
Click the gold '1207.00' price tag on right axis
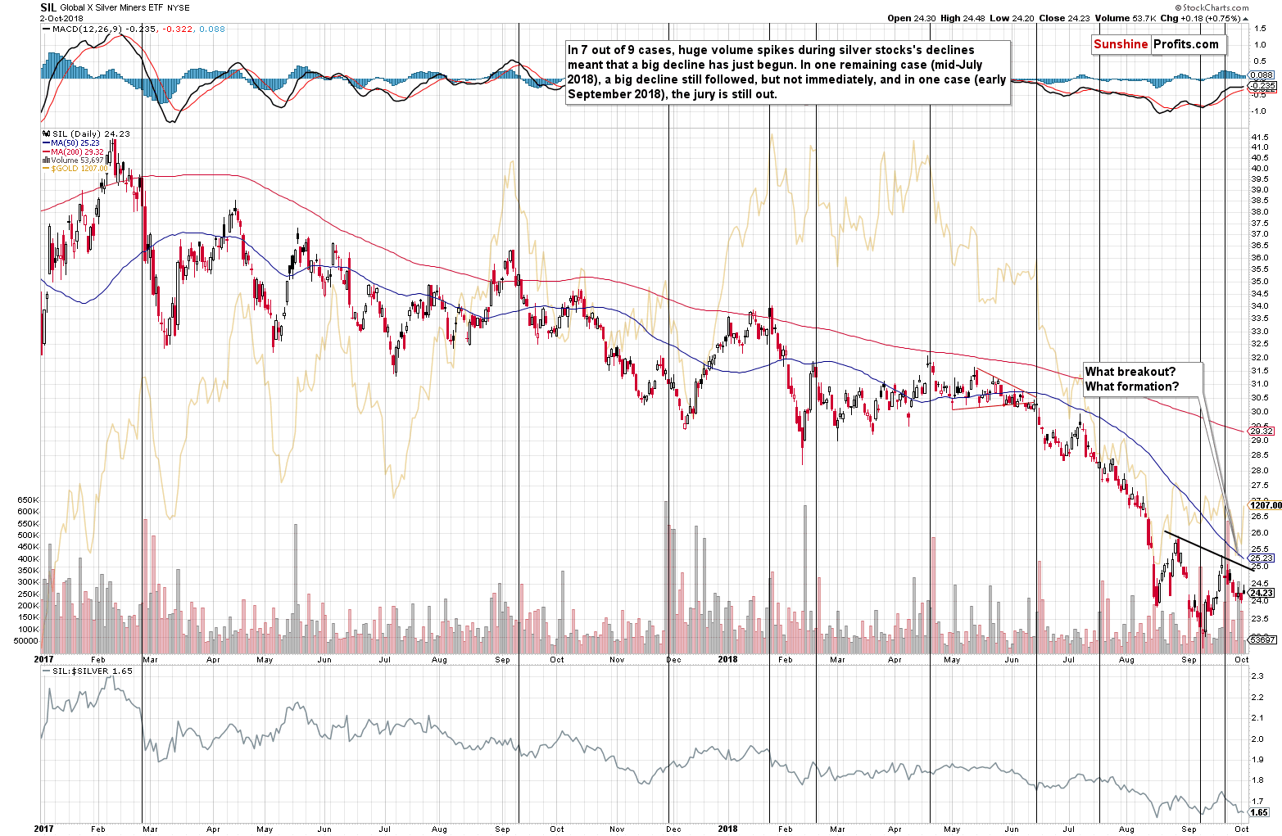point(1266,505)
